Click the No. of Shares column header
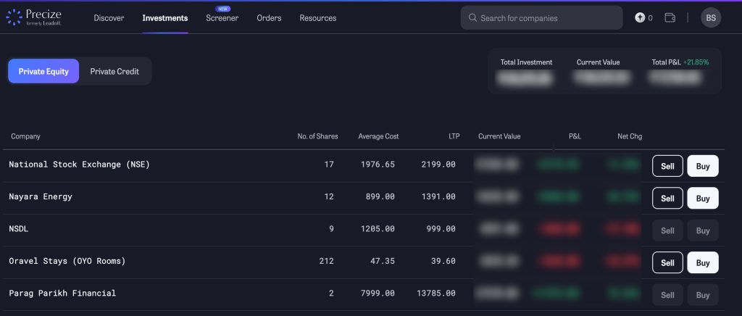Viewport: 742px width, 316px height. (317, 136)
